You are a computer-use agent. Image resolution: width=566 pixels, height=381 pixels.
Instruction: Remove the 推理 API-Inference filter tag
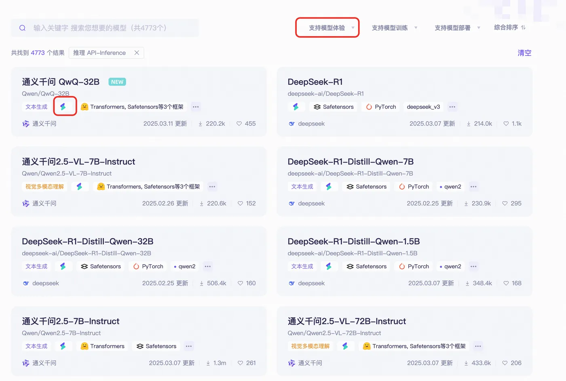click(137, 53)
